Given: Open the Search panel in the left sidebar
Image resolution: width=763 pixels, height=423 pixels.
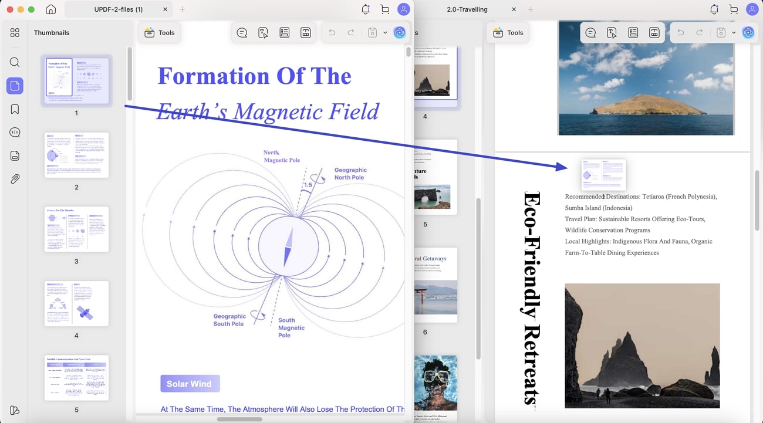Looking at the screenshot, I should coord(15,62).
